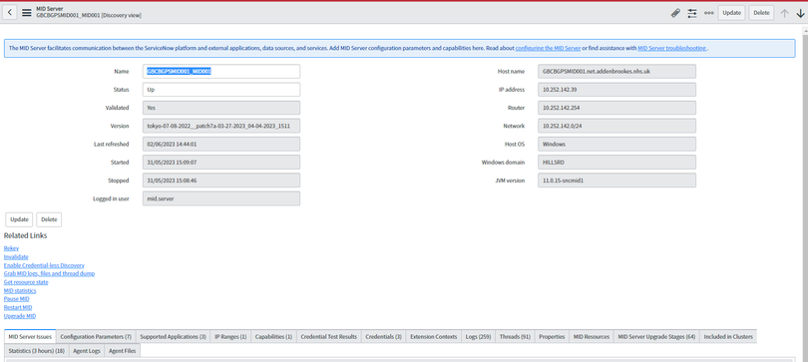Click the Started date field
Image resolution: width=808 pixels, height=362 pixels.
(x=221, y=163)
